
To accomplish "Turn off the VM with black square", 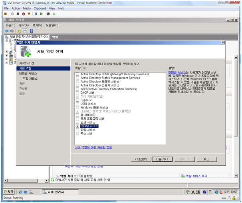I will click(18, 14).
